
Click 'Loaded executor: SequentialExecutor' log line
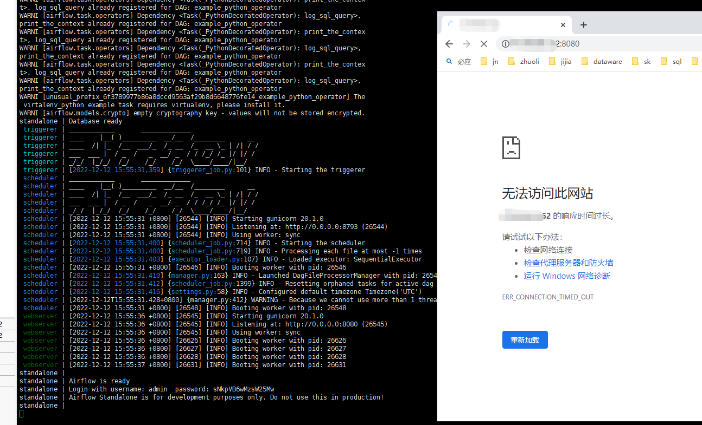pos(245,259)
